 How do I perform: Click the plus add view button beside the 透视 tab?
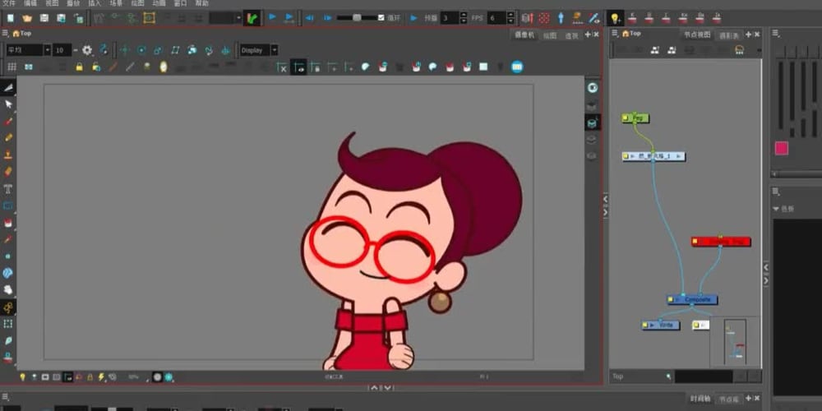(x=587, y=34)
